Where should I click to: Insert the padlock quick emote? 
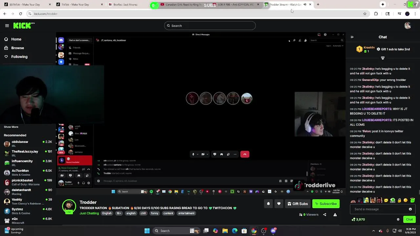(x=399, y=200)
